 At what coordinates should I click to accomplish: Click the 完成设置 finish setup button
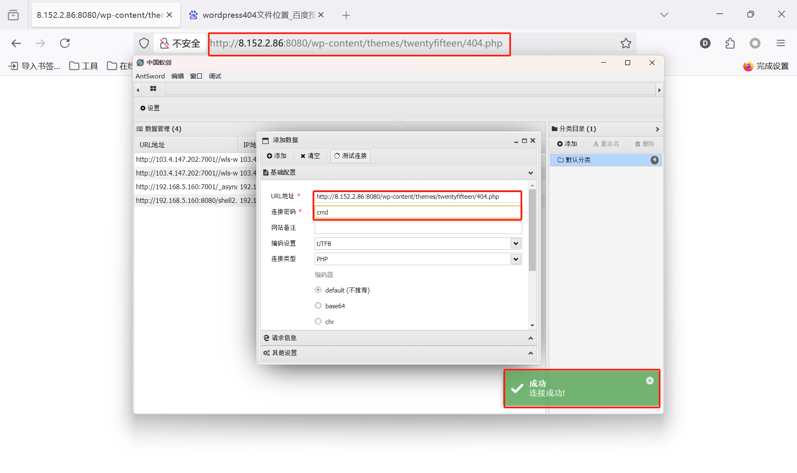pyautogui.click(x=766, y=66)
